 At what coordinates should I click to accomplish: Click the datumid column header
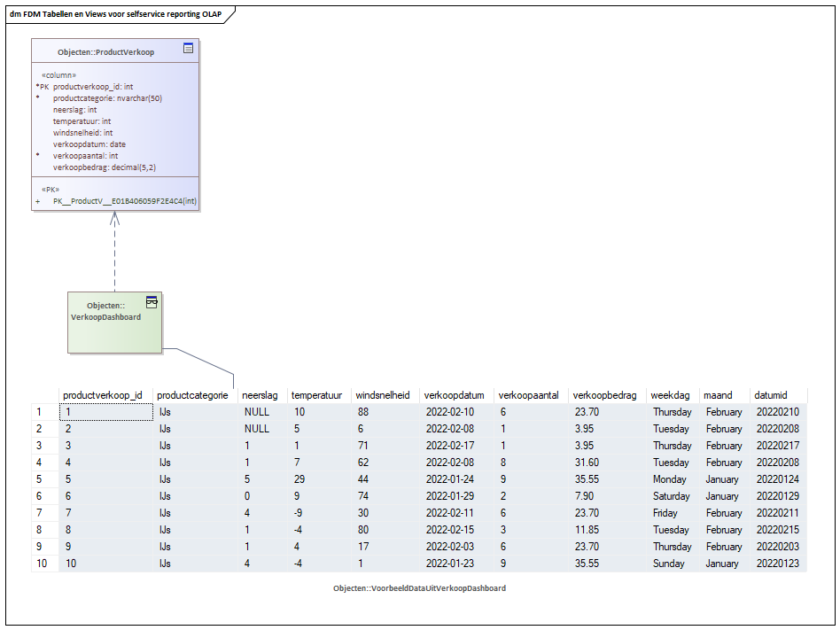pyautogui.click(x=771, y=395)
